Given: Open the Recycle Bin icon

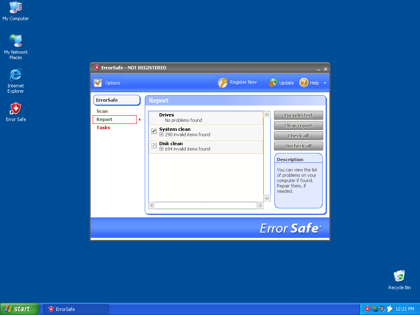Looking at the screenshot, I should [x=399, y=276].
